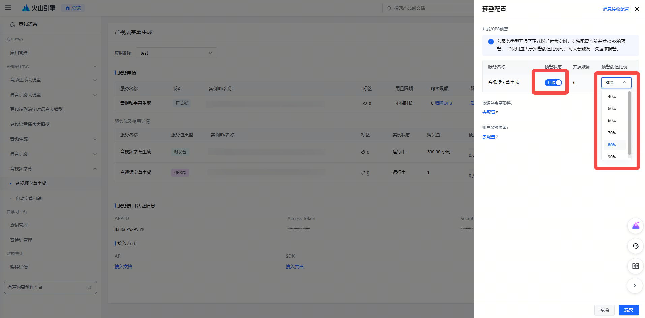Open 有声内容创作平台 button

pyautogui.click(x=51, y=287)
